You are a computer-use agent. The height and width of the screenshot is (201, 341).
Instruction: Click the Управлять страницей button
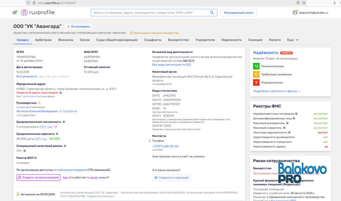coord(171,177)
